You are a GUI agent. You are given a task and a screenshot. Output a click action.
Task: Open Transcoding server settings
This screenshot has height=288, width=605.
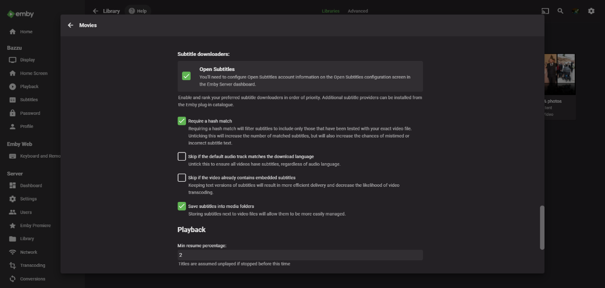tap(32, 265)
